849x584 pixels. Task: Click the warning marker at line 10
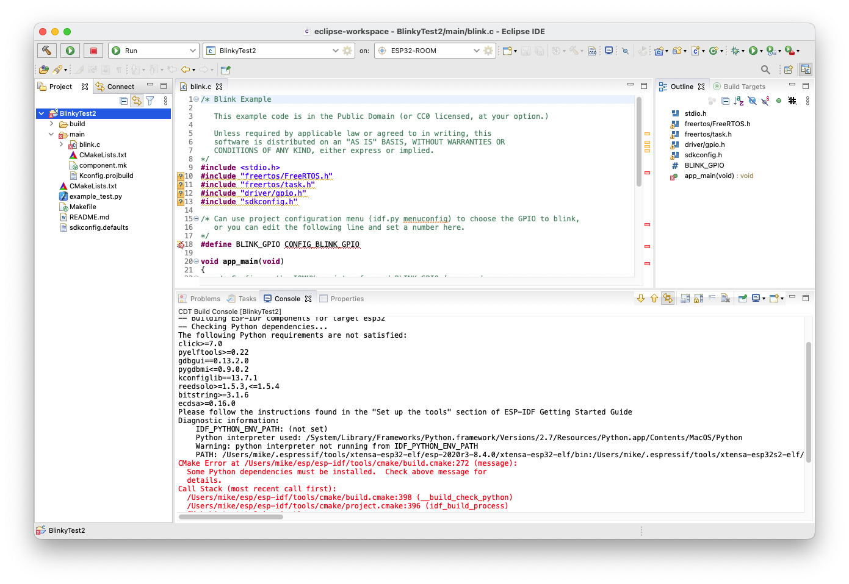tap(181, 176)
